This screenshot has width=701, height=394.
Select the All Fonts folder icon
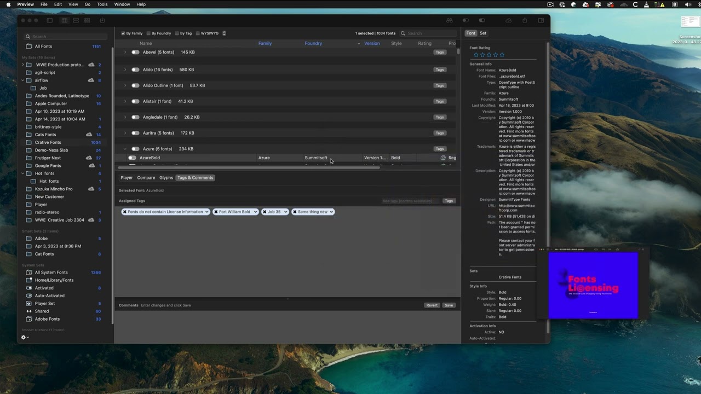(28, 47)
